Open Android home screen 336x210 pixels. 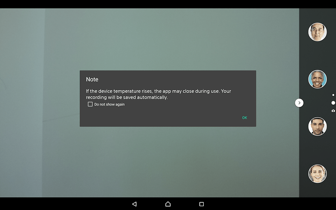point(168,204)
